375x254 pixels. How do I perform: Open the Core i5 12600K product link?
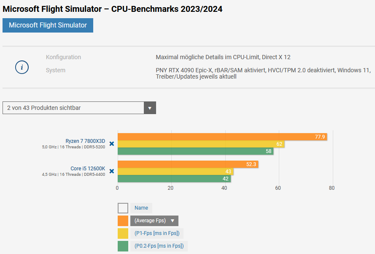point(88,169)
